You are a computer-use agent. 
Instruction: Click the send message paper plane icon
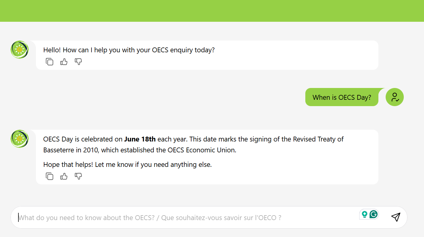tap(396, 217)
